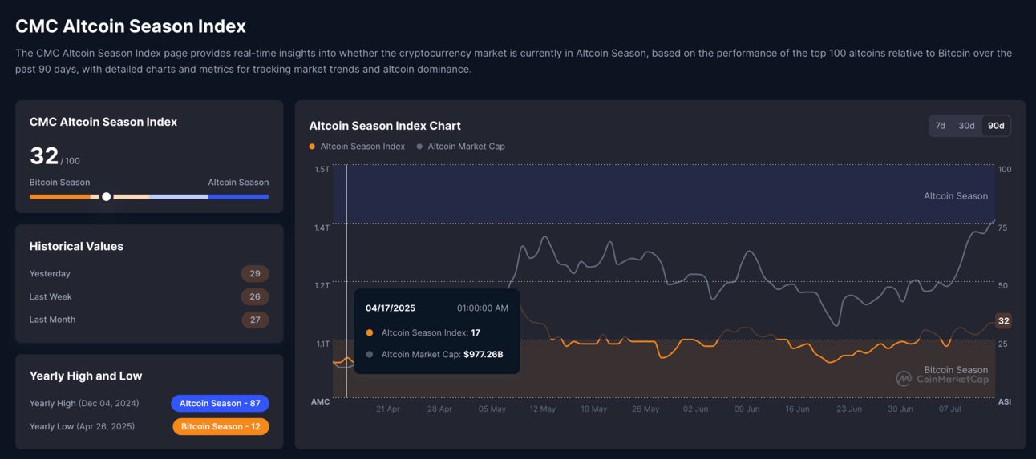Click the CMC Altcoin Season Index page title
Viewport: 1036px width, 459px height.
pyautogui.click(x=131, y=26)
